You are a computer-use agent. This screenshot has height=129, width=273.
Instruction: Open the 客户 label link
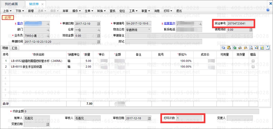(x=20, y=23)
